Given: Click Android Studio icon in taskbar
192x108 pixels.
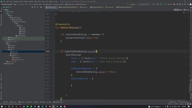Looking at the screenshot, I should [53, 106].
